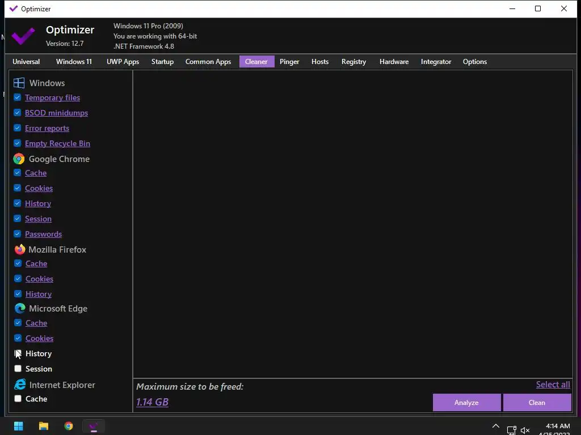Viewport: 581px width, 435px height.
Task: Click the Temporary files link label
Action: 52,97
